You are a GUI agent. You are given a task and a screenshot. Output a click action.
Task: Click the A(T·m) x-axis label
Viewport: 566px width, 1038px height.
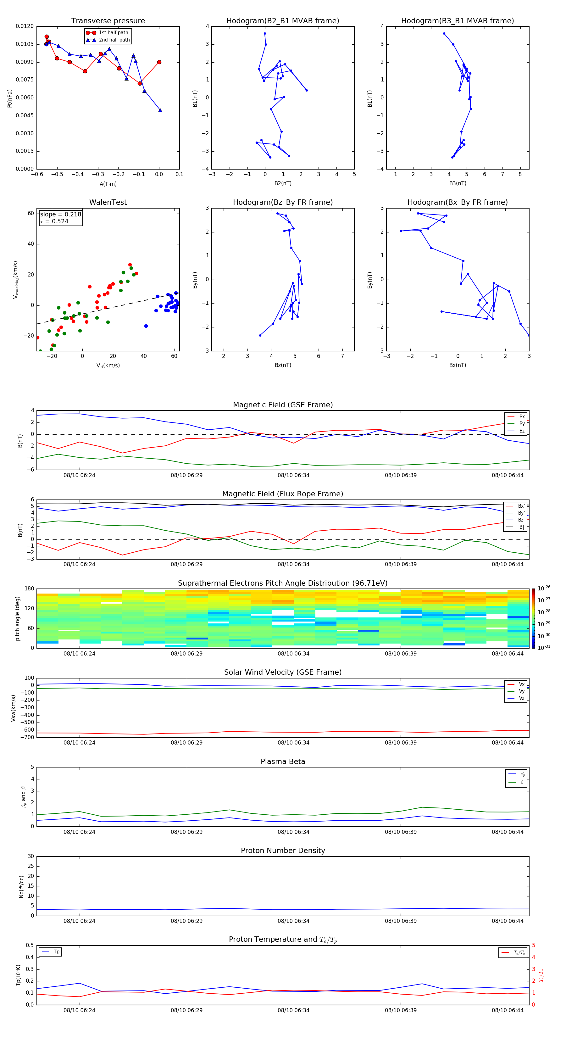(x=108, y=184)
